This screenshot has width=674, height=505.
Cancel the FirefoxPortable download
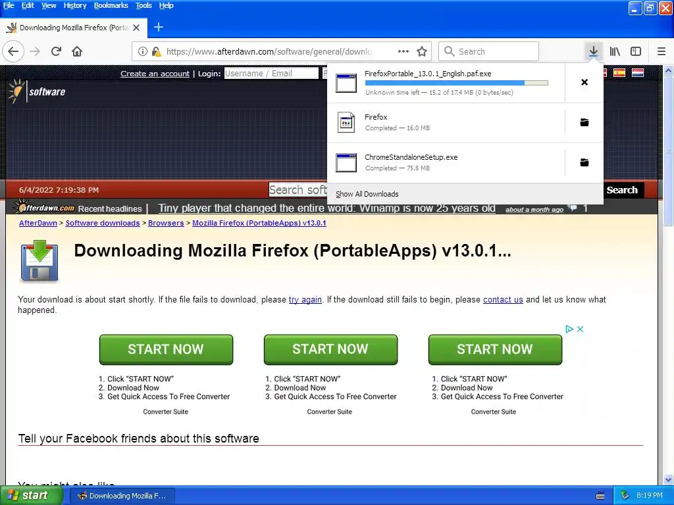point(584,82)
